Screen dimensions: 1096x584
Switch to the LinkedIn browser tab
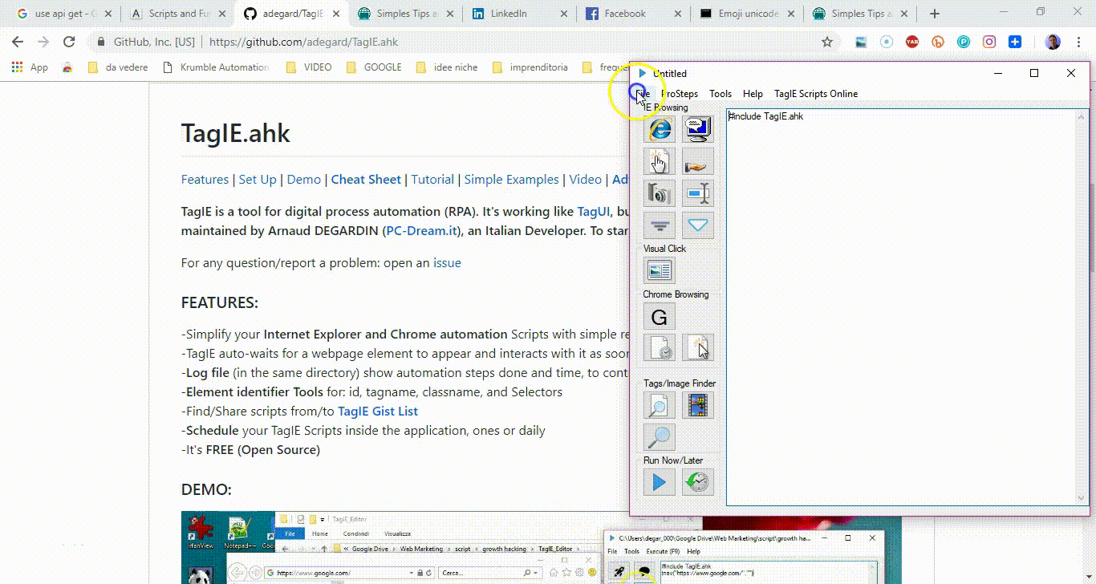coord(521,14)
